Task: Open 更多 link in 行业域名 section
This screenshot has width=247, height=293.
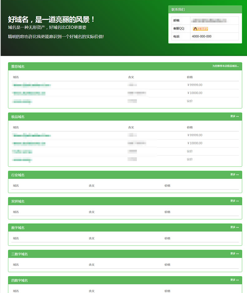Action: (234, 175)
